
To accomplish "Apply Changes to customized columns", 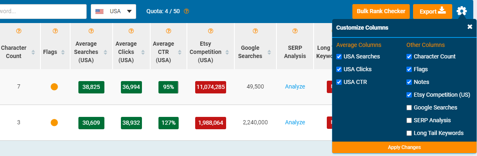I will (x=404, y=147).
